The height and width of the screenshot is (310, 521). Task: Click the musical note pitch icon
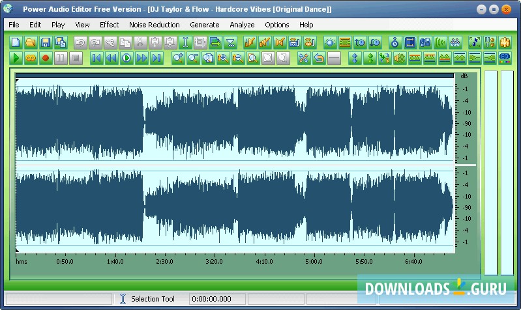[475, 42]
